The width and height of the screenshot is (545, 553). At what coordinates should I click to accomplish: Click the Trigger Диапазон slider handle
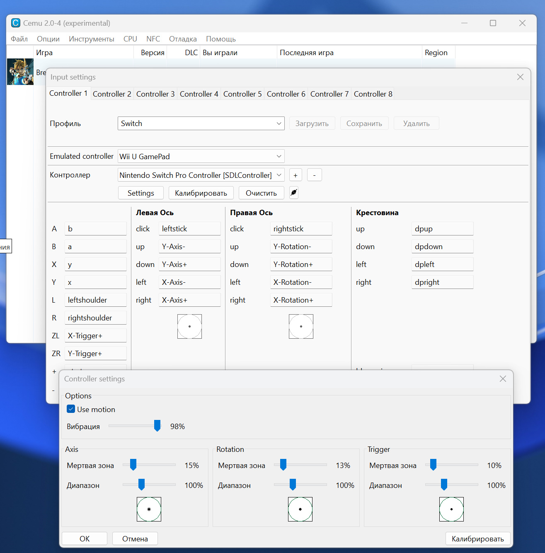click(444, 485)
